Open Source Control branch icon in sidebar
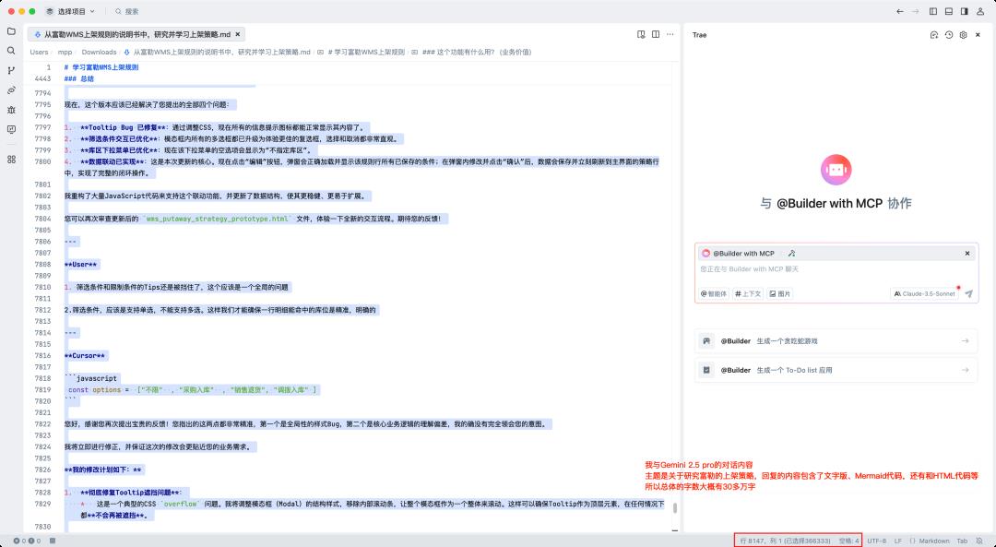This screenshot has height=547, width=996. [11, 70]
